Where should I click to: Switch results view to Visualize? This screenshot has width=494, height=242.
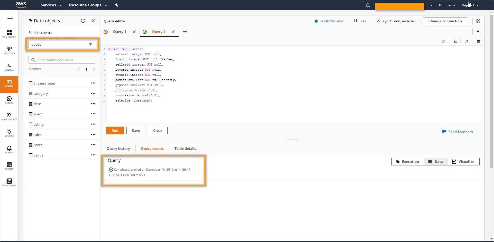[x=463, y=162]
